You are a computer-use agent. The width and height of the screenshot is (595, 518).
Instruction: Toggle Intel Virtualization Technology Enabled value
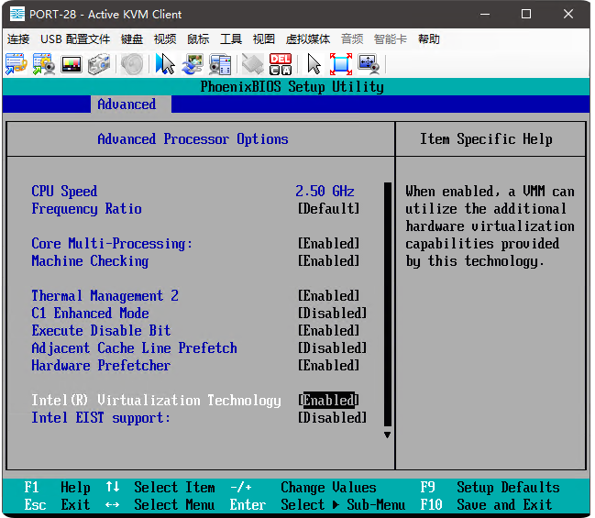click(x=328, y=401)
